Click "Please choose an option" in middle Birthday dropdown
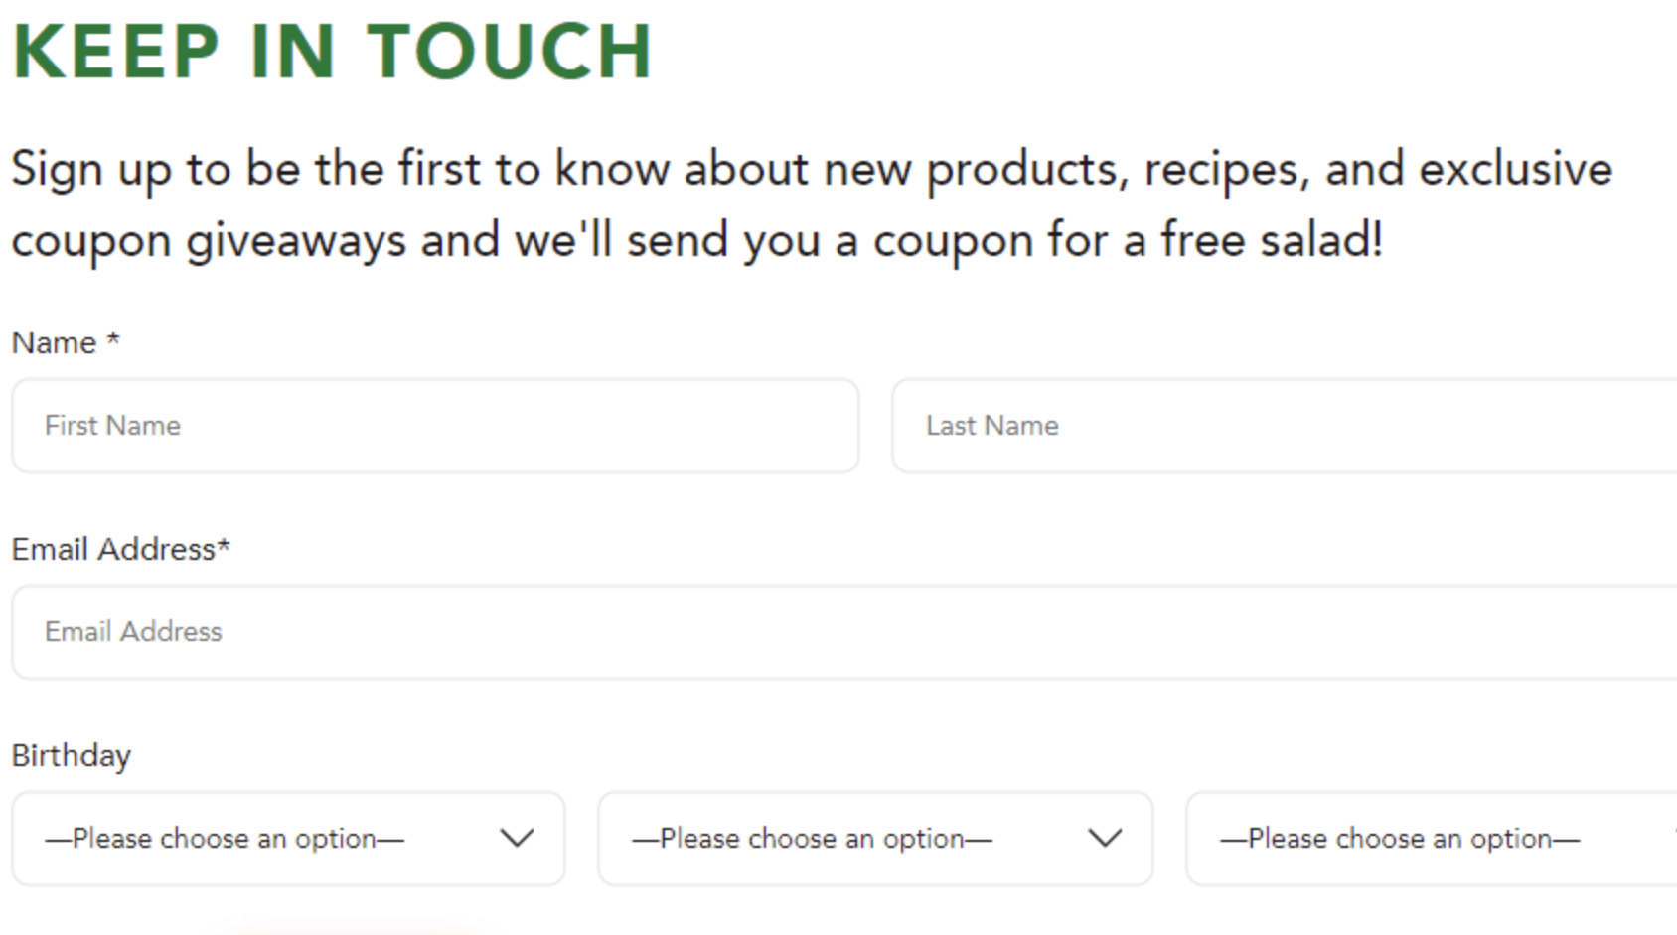1677x935 pixels. tap(812, 839)
